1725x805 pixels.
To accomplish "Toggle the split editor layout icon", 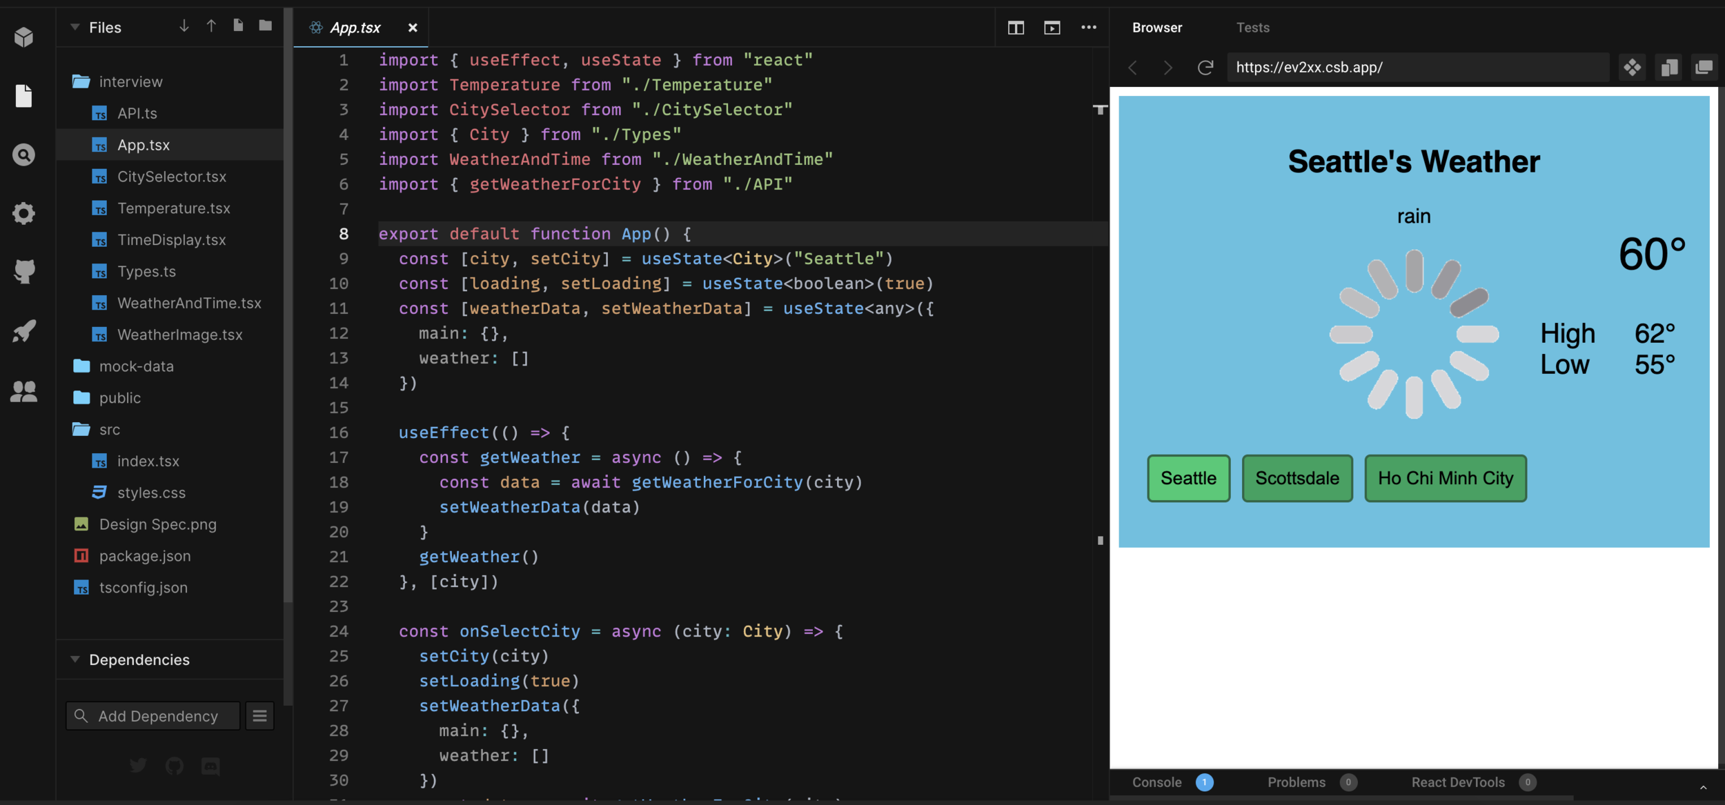I will click(1016, 28).
